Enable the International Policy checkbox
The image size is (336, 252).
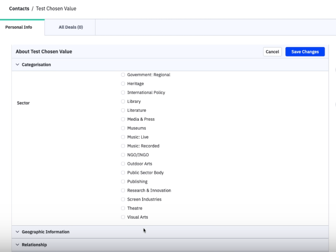[x=123, y=93]
